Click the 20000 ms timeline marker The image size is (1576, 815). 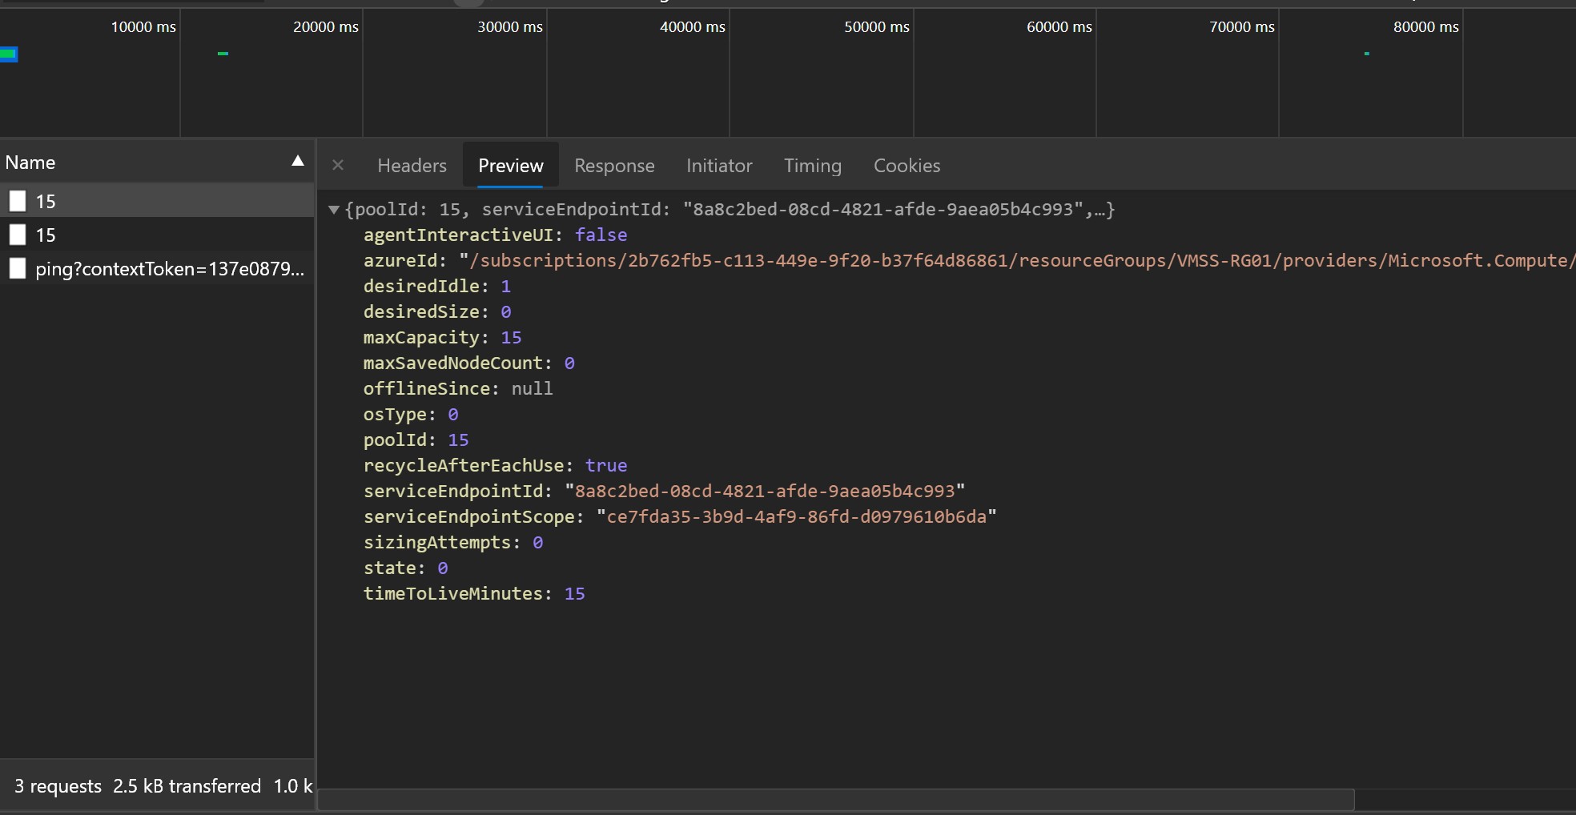325,26
